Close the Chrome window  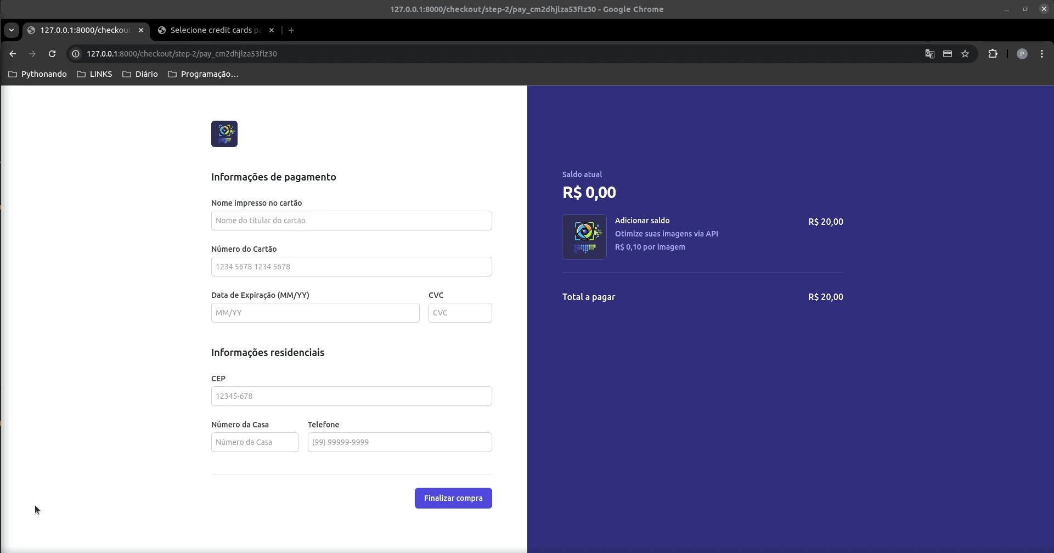[1044, 9]
